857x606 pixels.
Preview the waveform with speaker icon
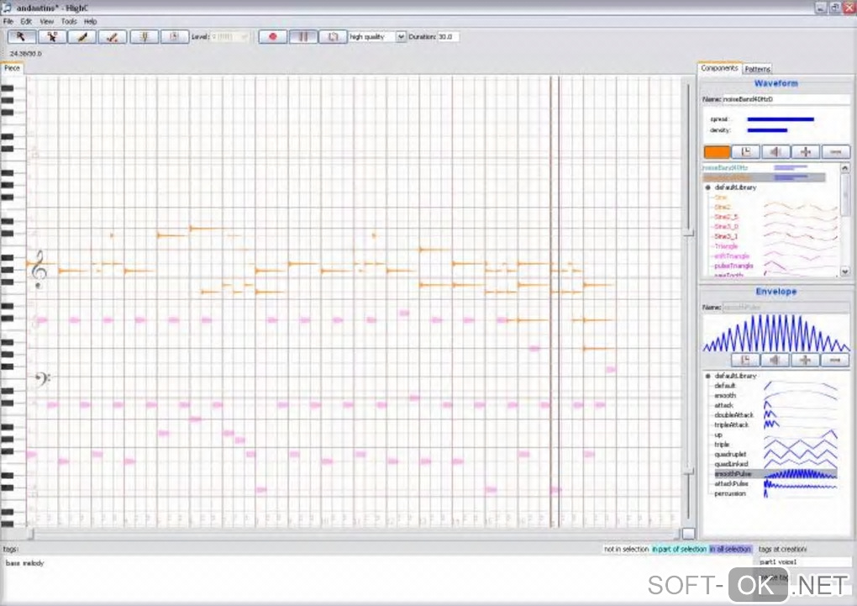(776, 152)
